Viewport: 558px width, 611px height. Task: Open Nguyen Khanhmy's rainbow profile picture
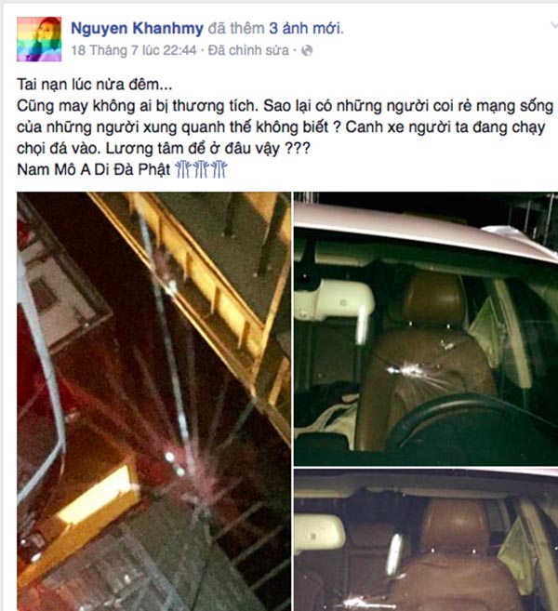pos(39,39)
